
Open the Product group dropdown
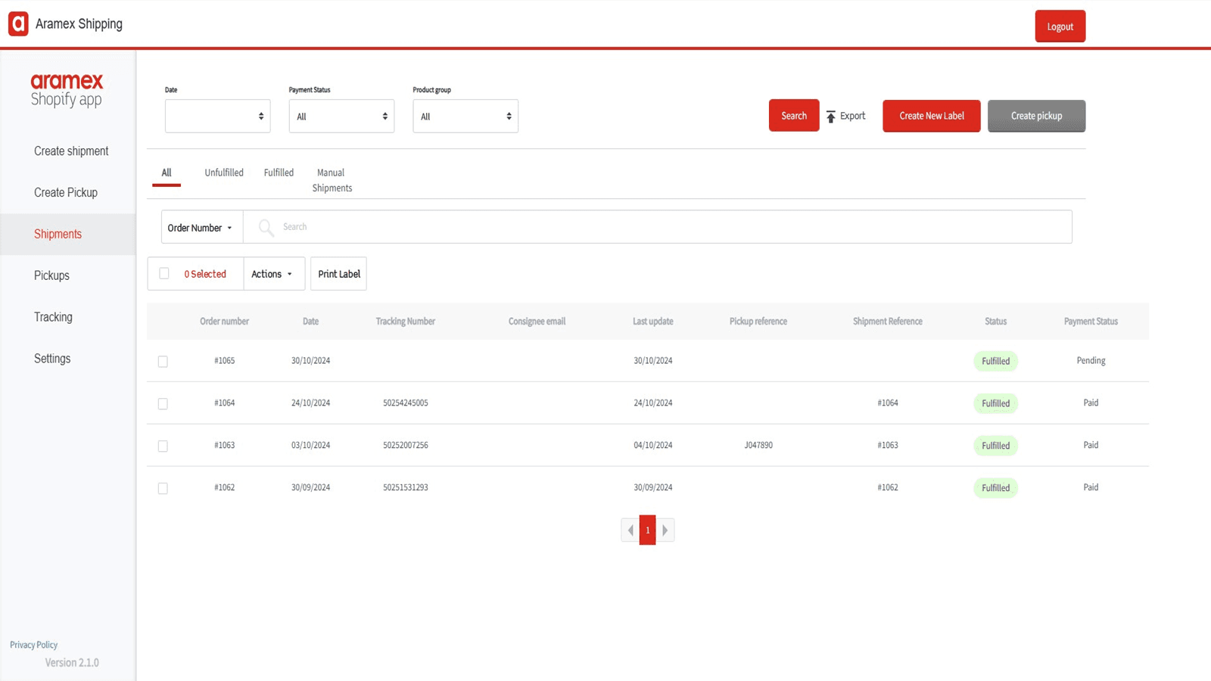(x=465, y=116)
